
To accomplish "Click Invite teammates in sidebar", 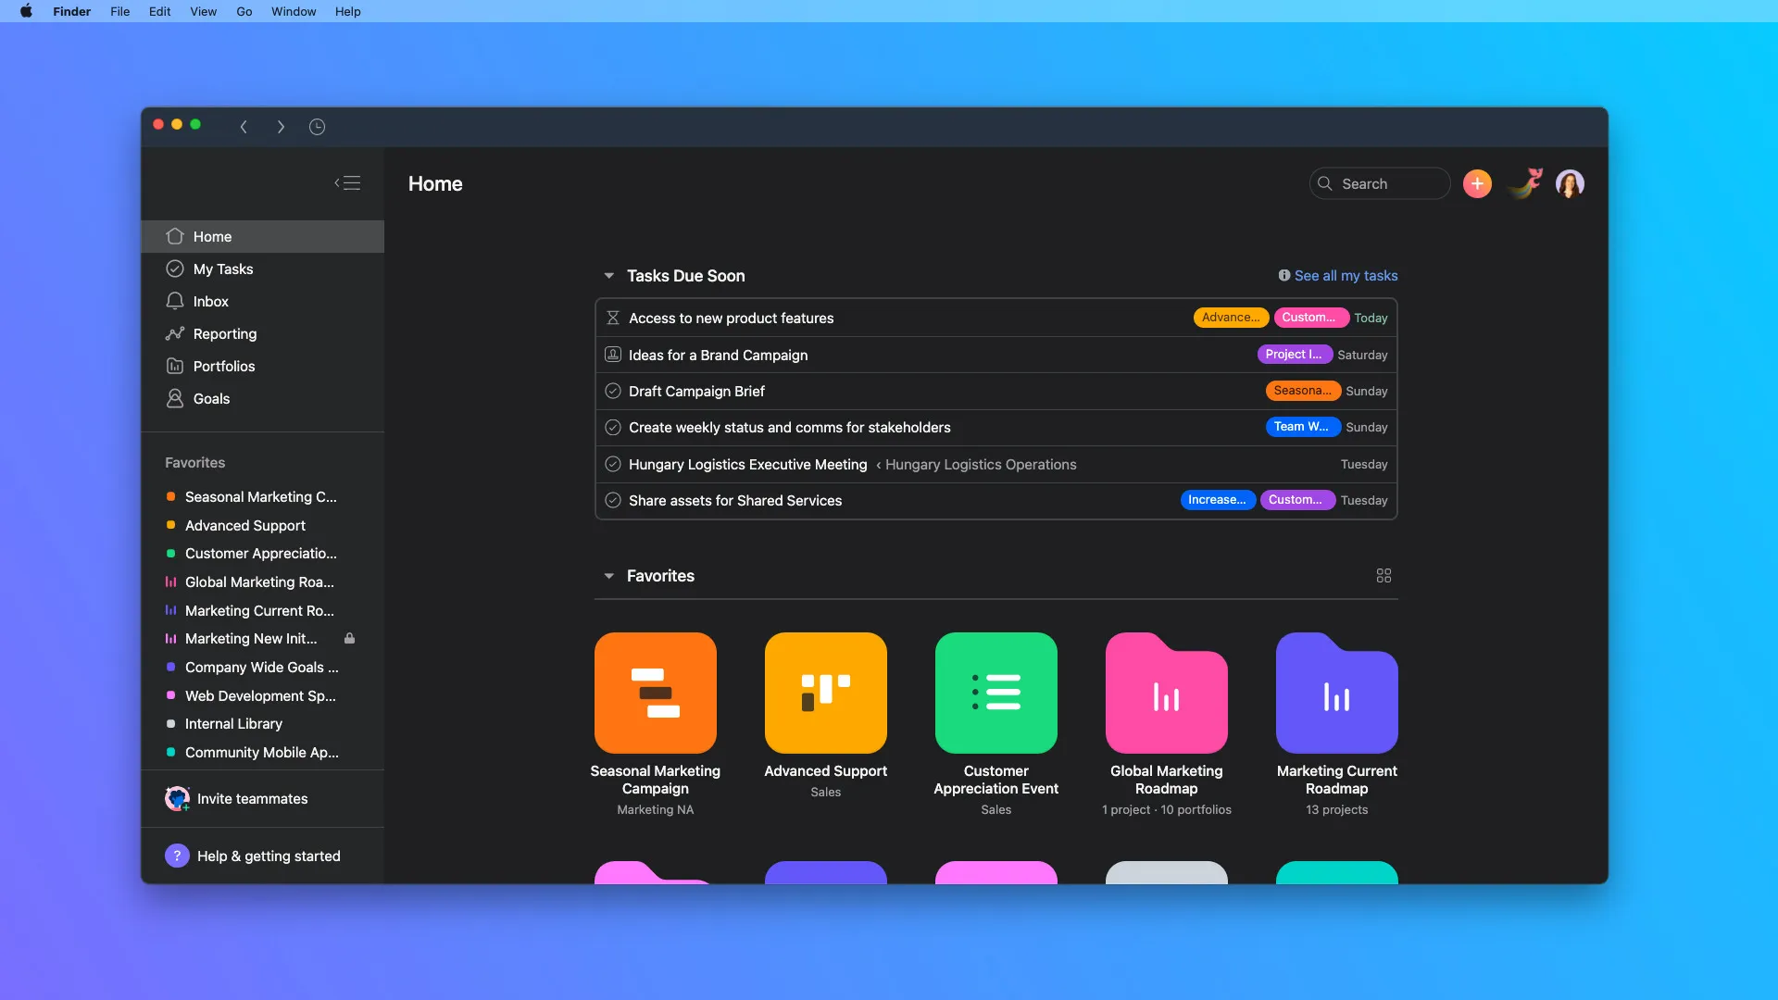I will tap(252, 800).
